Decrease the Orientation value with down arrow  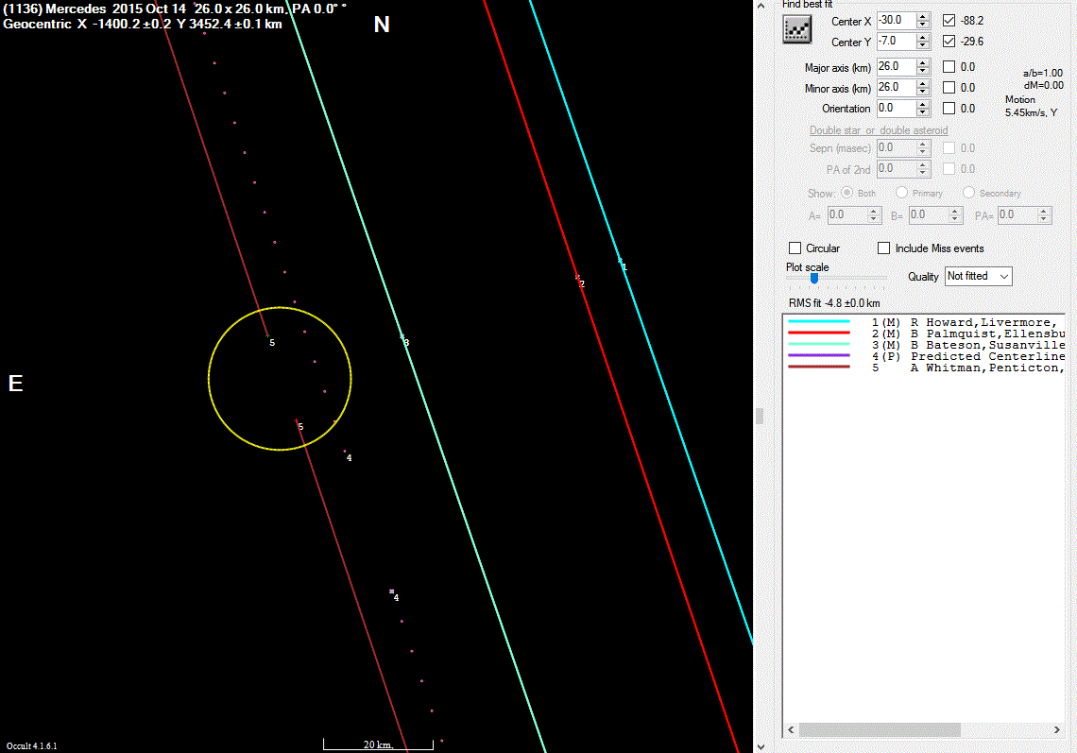click(x=923, y=112)
